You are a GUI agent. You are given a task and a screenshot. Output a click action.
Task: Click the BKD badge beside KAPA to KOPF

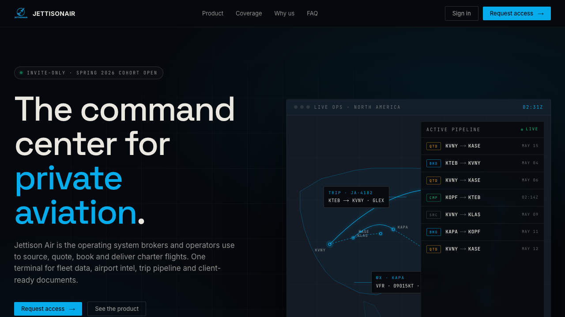433,232
